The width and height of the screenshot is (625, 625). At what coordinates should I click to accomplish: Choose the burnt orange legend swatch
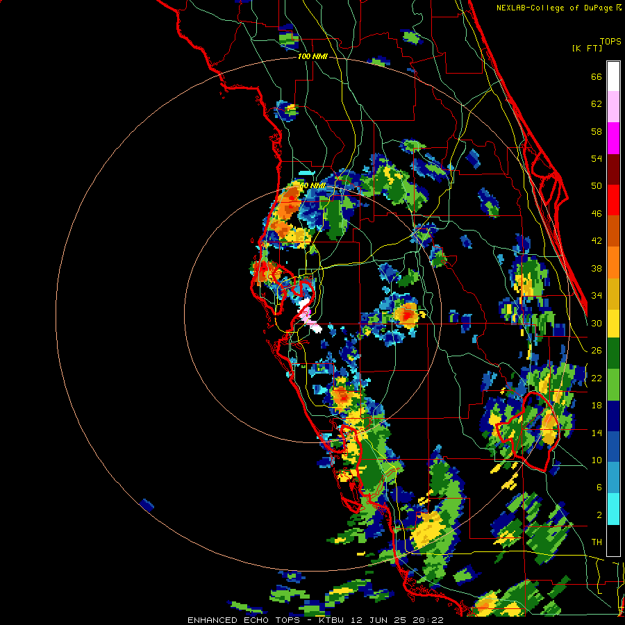tap(613, 231)
